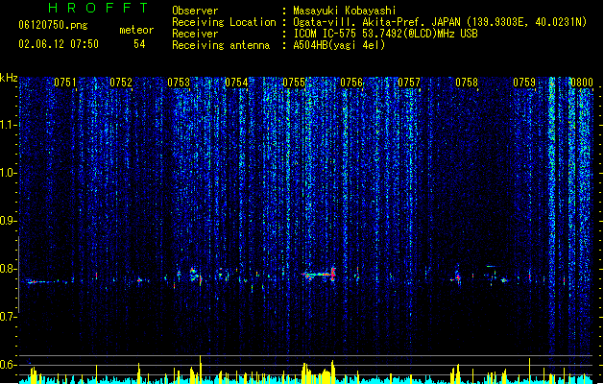Select the filename 06120750.png

pos(53,25)
